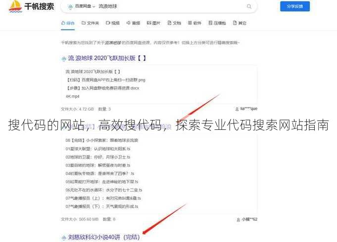Switch to the 图片 tab

pyautogui.click(x=153, y=23)
